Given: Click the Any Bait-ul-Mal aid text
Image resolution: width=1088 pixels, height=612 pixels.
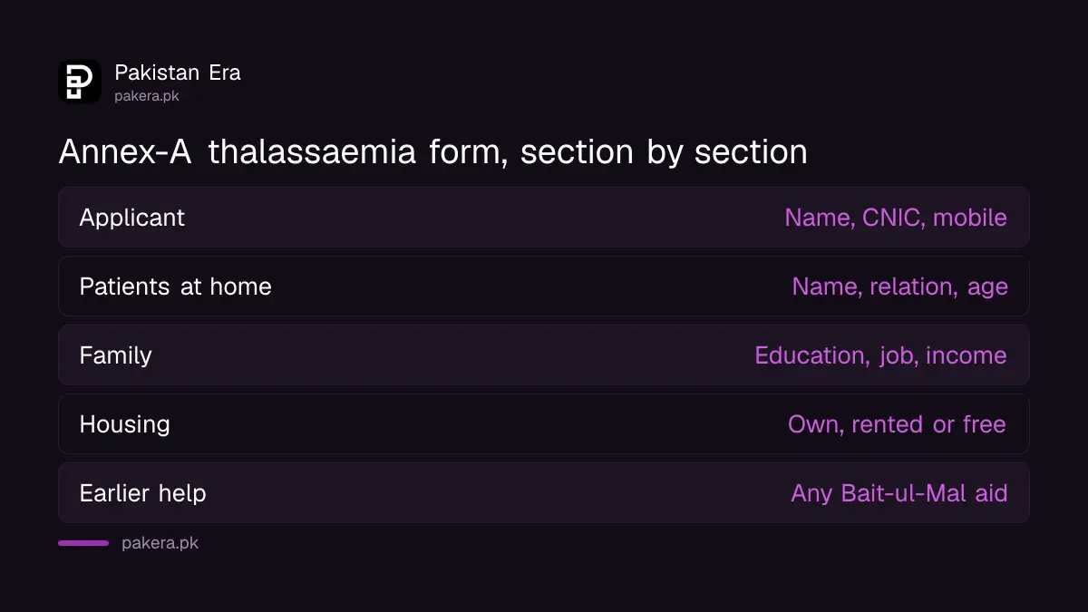Looking at the screenshot, I should (x=899, y=493).
